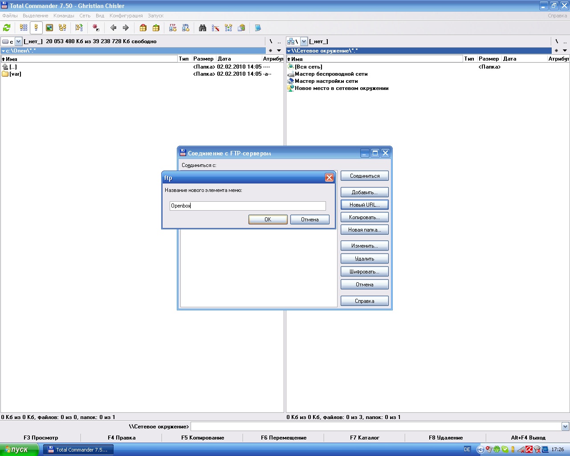570x456 pixels.
Task: Switch to brief file names view icon
Action: (x=24, y=28)
